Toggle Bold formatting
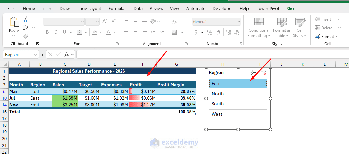Screen dimensions: 349x154 (x=47, y=32)
